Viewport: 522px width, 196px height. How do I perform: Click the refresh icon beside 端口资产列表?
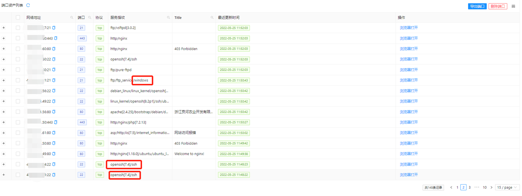point(28,5)
